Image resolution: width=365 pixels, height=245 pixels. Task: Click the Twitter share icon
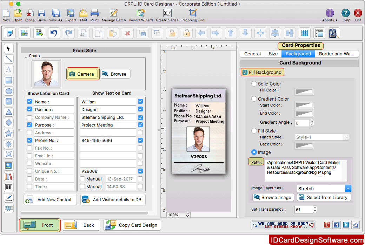[346, 225]
